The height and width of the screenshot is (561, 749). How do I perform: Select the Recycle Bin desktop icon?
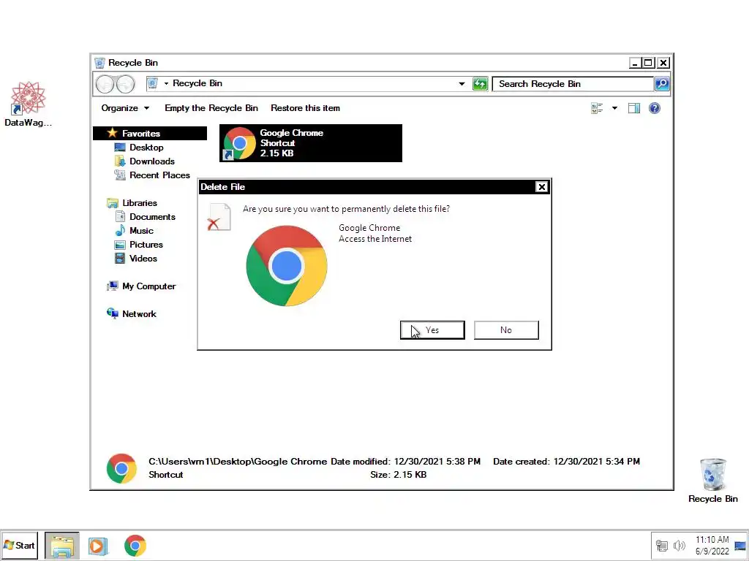point(712,481)
